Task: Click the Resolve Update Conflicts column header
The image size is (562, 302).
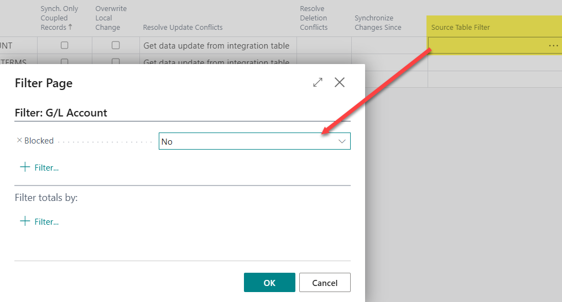Action: 183,27
